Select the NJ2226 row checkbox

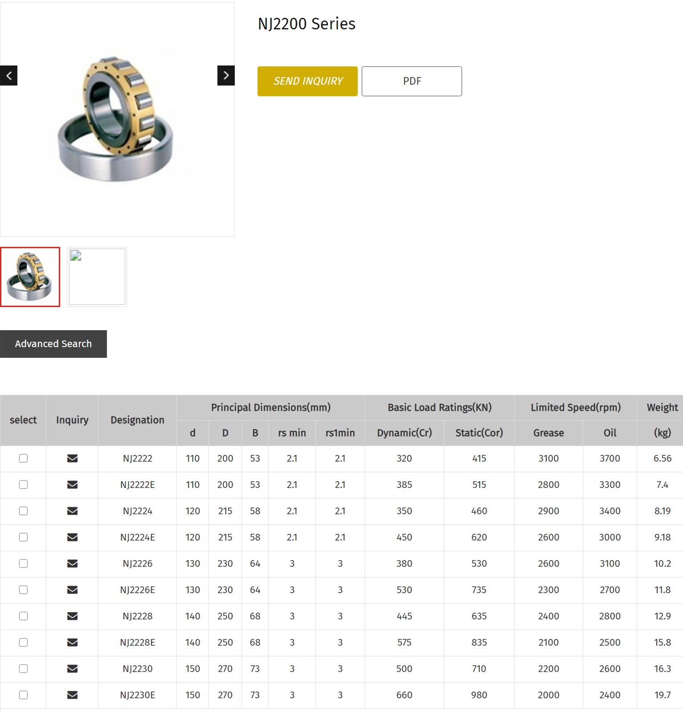(24, 564)
